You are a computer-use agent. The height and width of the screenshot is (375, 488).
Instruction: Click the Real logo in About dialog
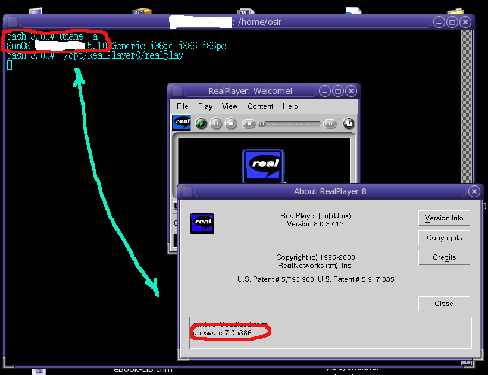(202, 223)
